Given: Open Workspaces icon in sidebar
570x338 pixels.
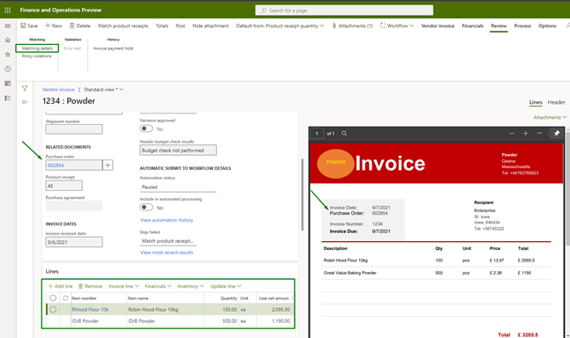Looking at the screenshot, I should [8, 84].
